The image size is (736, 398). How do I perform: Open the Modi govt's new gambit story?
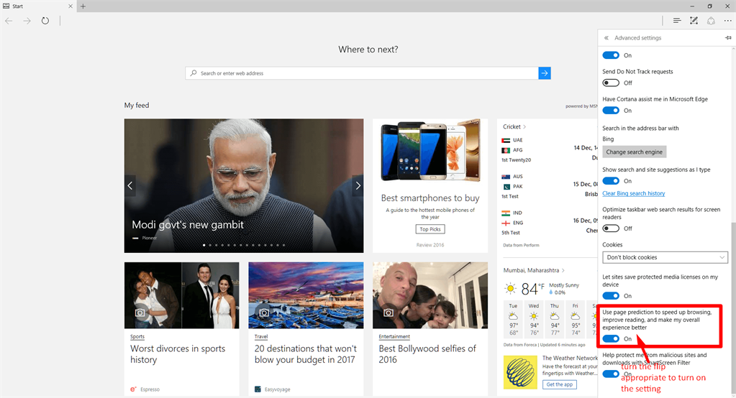click(188, 225)
